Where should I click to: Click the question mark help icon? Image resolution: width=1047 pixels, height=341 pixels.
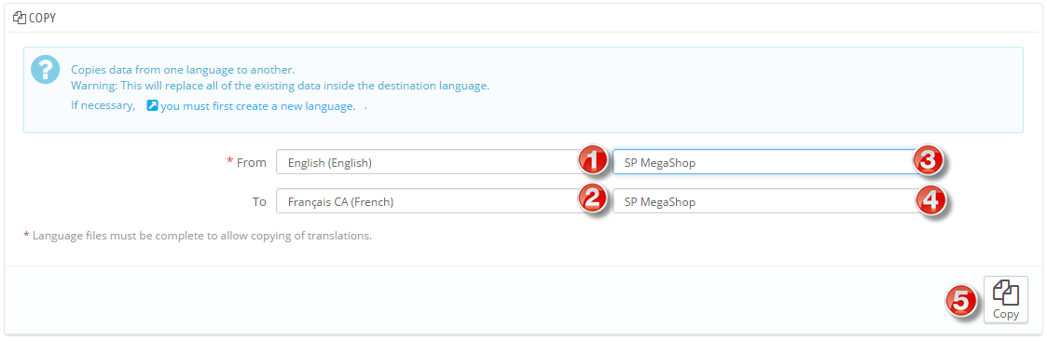[46, 70]
